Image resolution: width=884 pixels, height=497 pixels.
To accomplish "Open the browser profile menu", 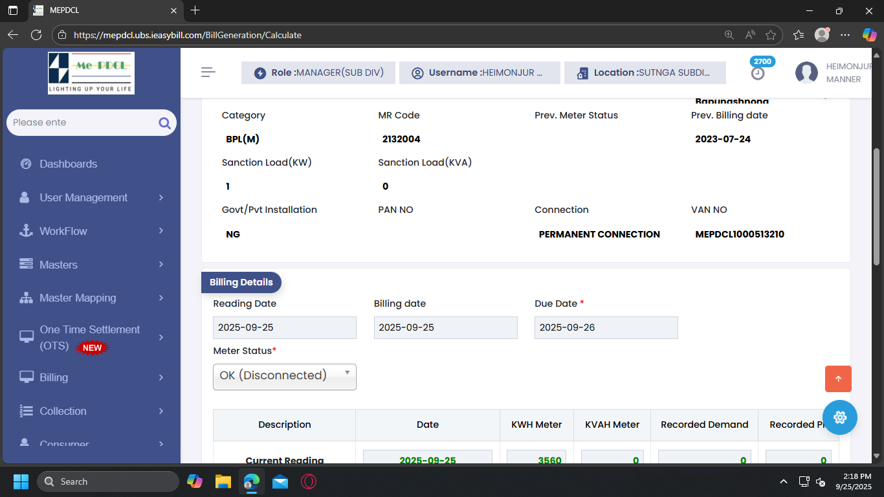I will (822, 35).
